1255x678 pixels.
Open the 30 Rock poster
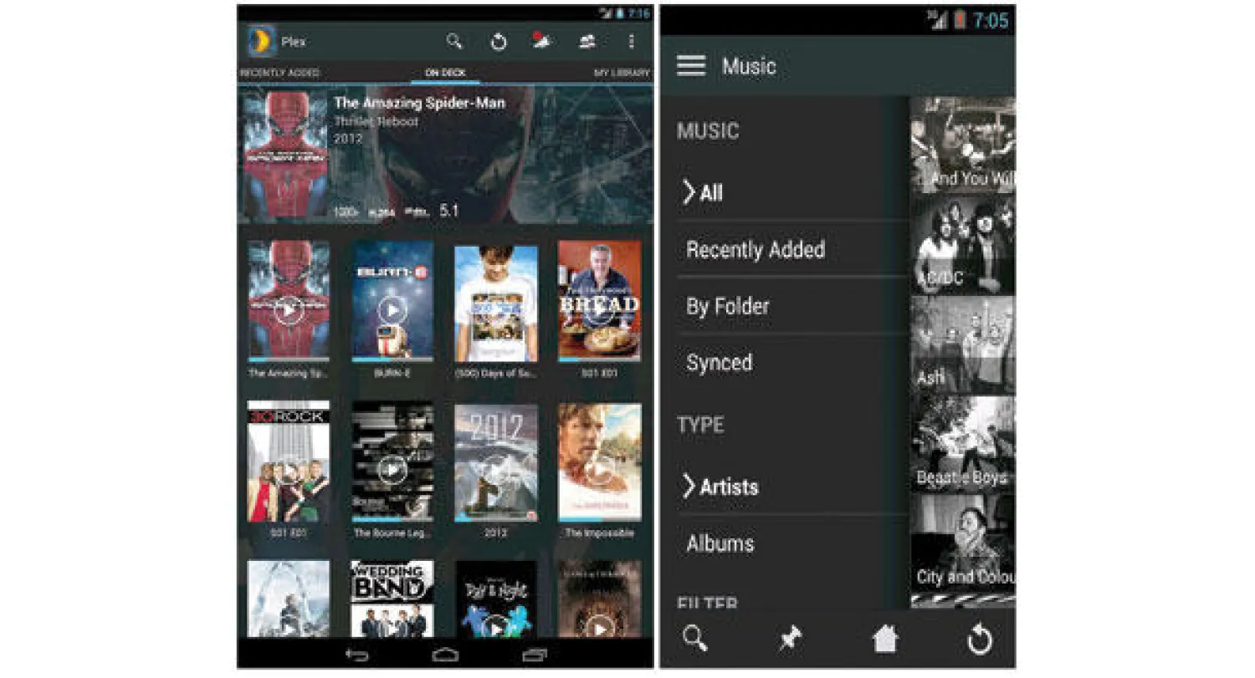pos(289,461)
